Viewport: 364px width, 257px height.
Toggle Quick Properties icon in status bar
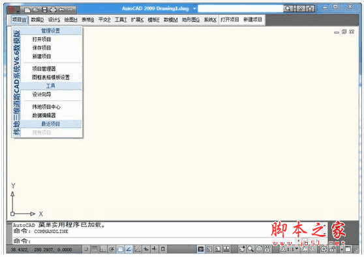click(163, 249)
